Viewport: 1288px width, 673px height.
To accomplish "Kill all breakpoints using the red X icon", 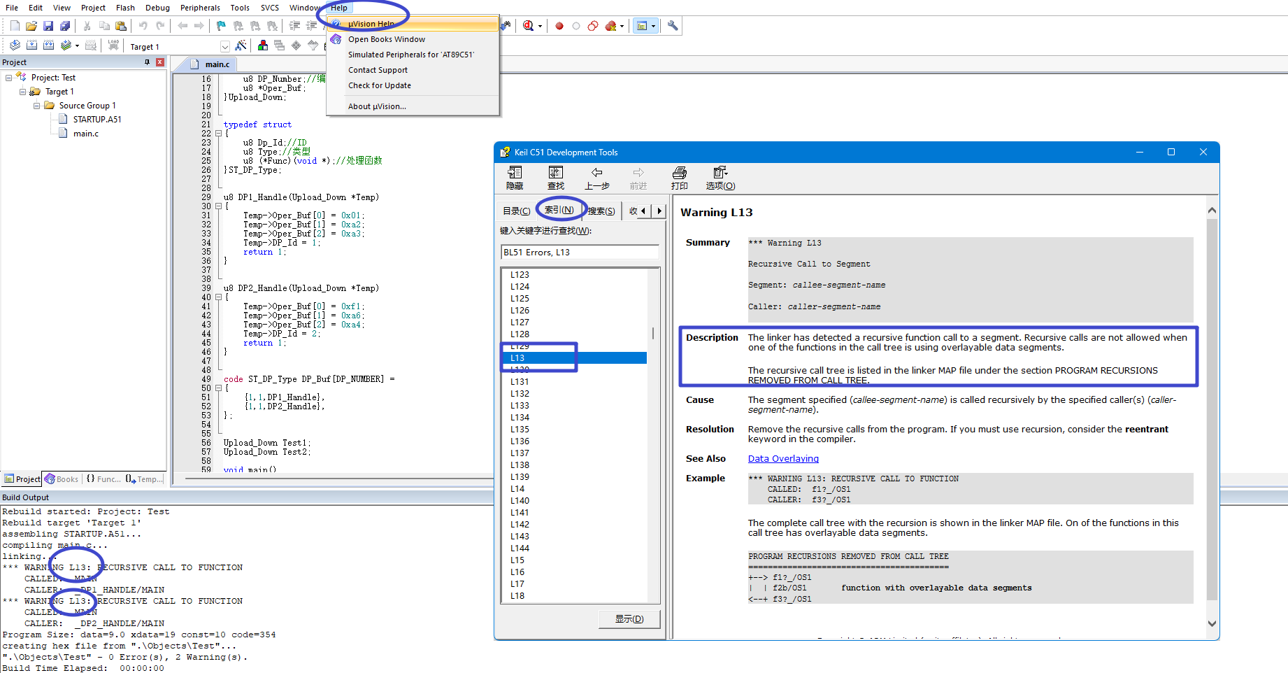I will [611, 26].
